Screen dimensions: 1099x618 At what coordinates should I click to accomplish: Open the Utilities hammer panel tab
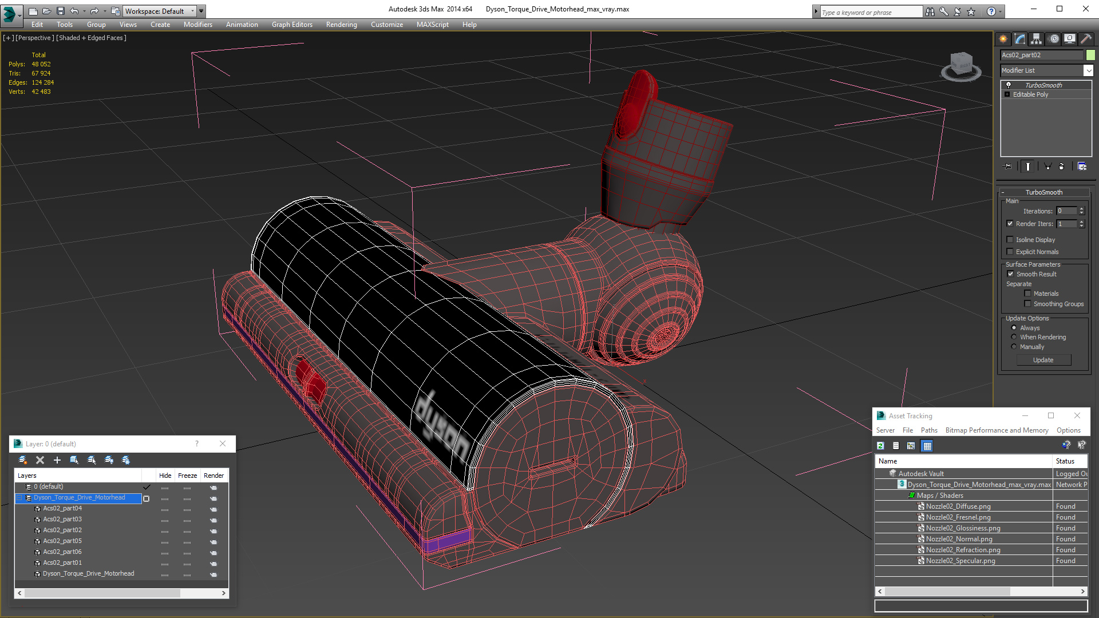1086,39
